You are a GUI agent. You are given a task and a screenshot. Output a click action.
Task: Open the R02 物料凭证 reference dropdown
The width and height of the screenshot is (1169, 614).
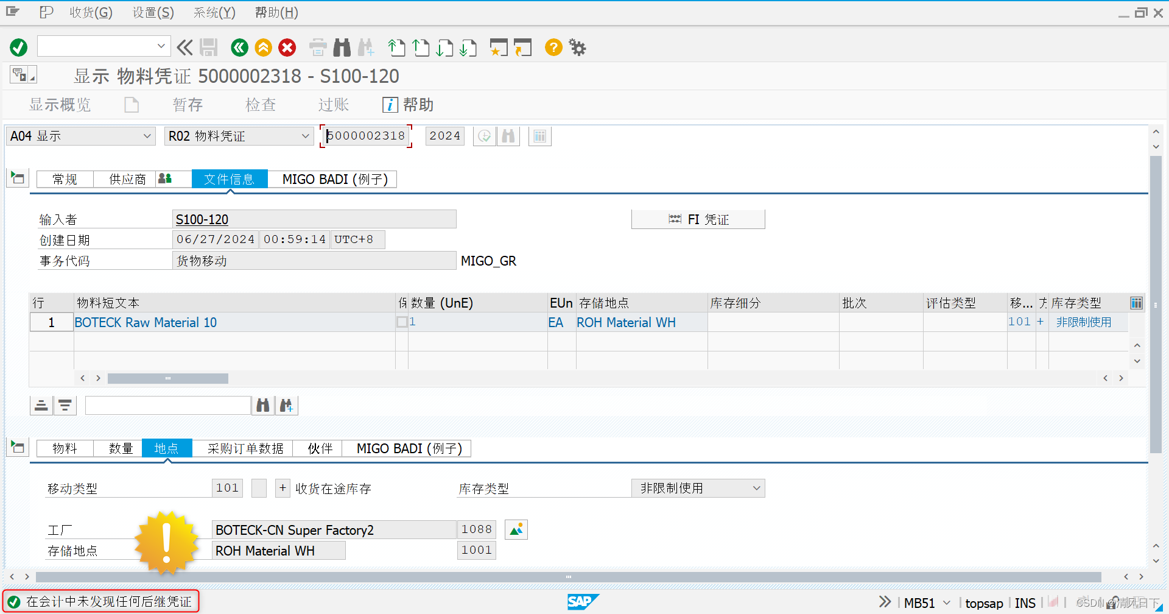(239, 136)
